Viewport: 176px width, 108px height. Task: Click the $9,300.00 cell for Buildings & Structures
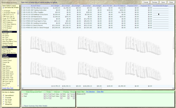tap(87, 15)
